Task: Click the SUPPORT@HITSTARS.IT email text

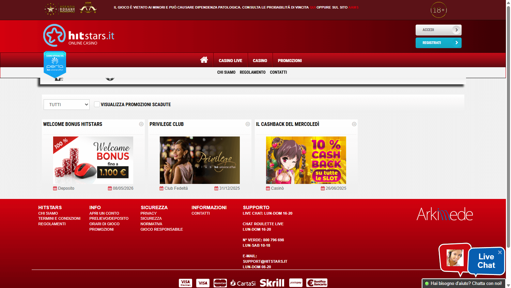Action: click(265, 261)
